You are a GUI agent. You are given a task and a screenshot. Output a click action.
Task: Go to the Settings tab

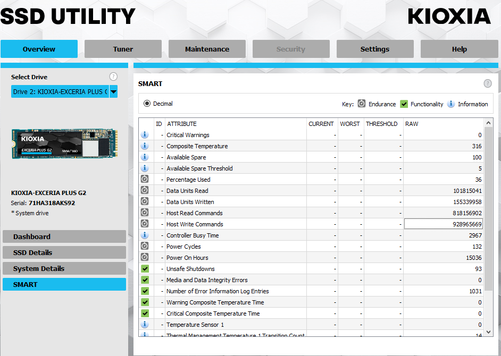(x=375, y=49)
